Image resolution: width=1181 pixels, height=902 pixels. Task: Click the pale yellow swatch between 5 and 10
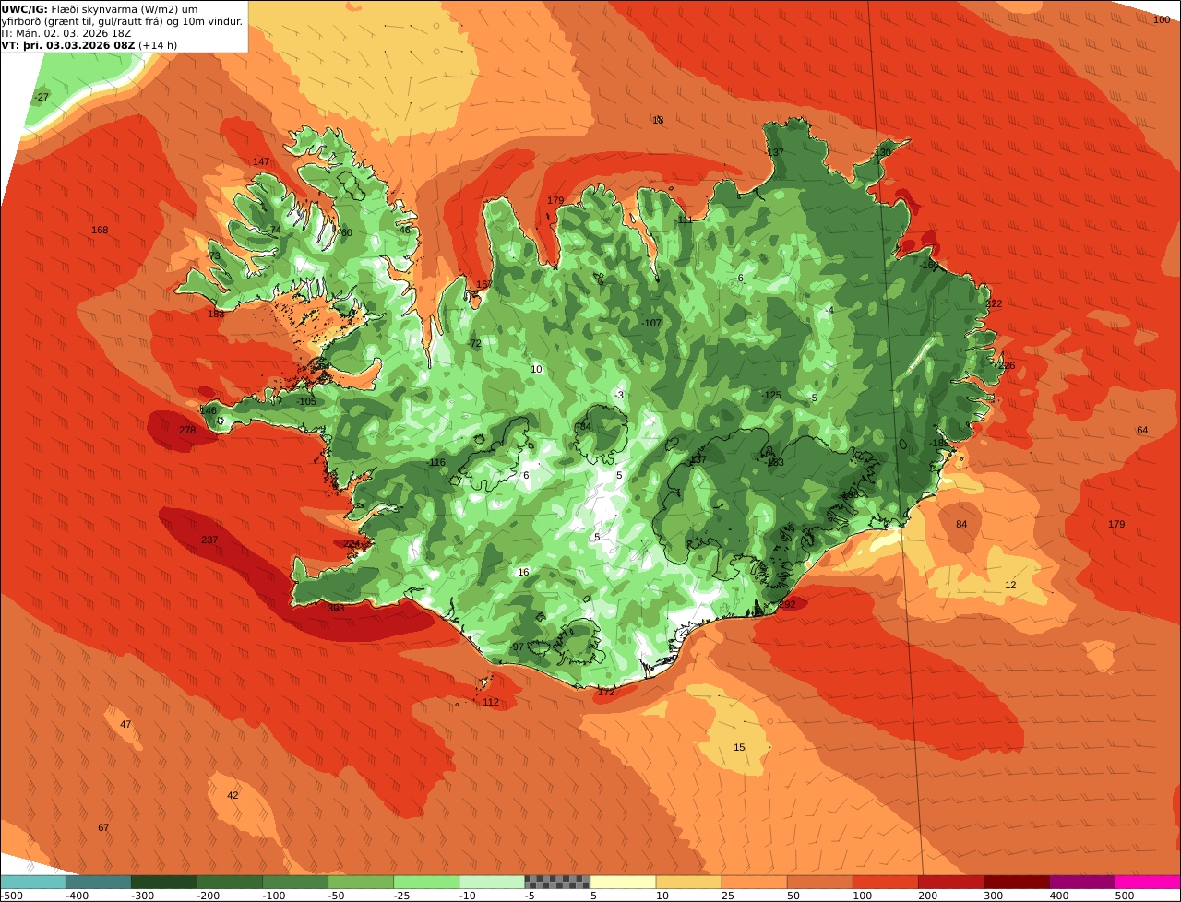point(623,882)
